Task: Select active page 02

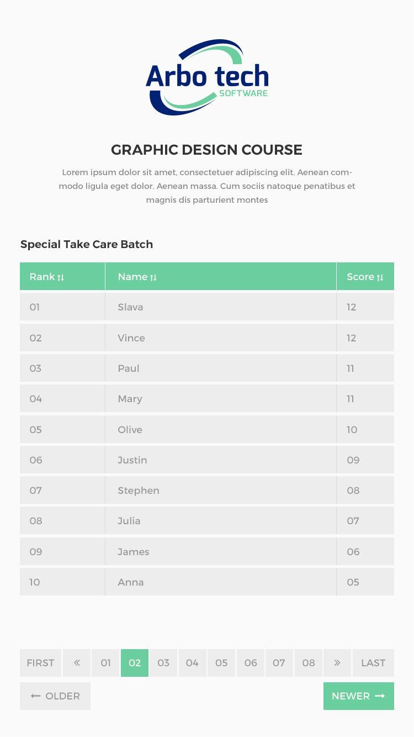Action: pos(135,663)
